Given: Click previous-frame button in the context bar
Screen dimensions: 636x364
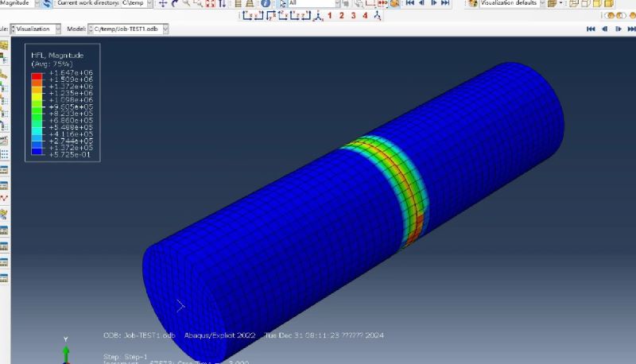Looking at the screenshot, I should pos(605,29).
